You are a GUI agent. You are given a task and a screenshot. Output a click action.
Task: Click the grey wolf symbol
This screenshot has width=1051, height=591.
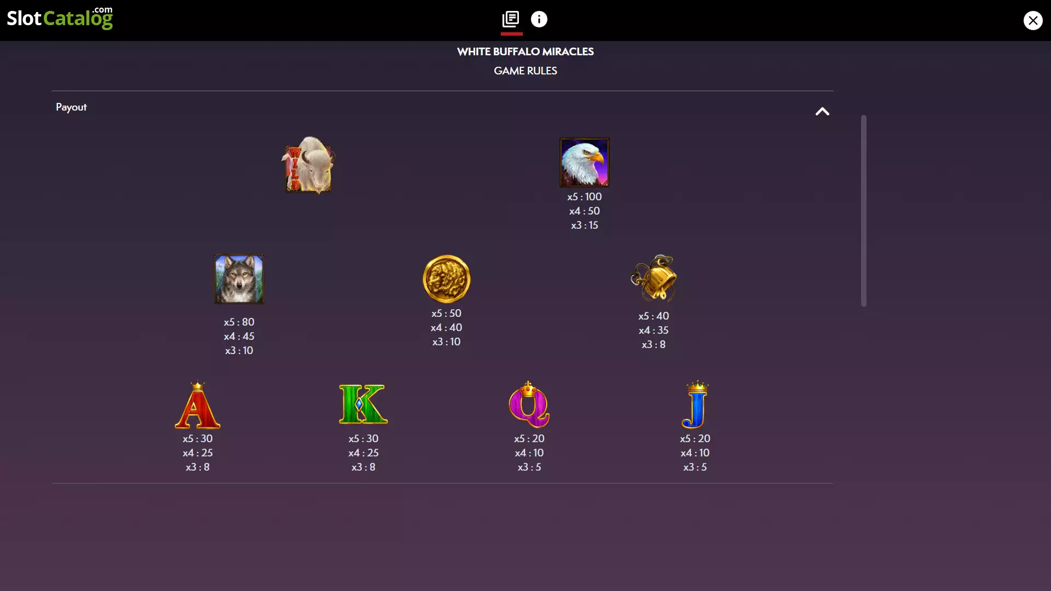click(x=239, y=279)
